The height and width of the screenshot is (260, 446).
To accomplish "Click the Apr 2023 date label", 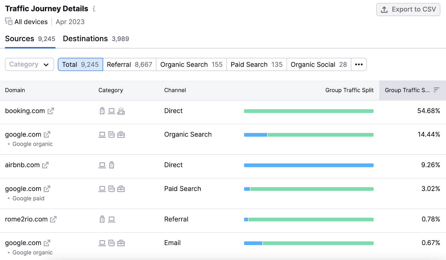I will pos(70,22).
